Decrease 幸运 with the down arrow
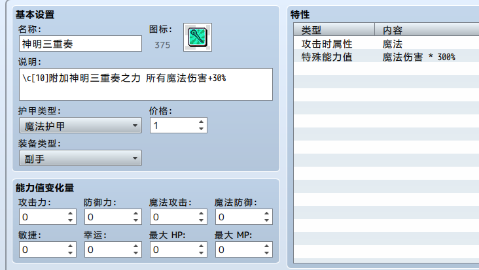This screenshot has height=270, width=479. tap(135, 253)
